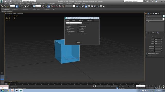The height and width of the screenshot is (92, 165).
Task: Select the Rotate tool
Action: point(31,6)
